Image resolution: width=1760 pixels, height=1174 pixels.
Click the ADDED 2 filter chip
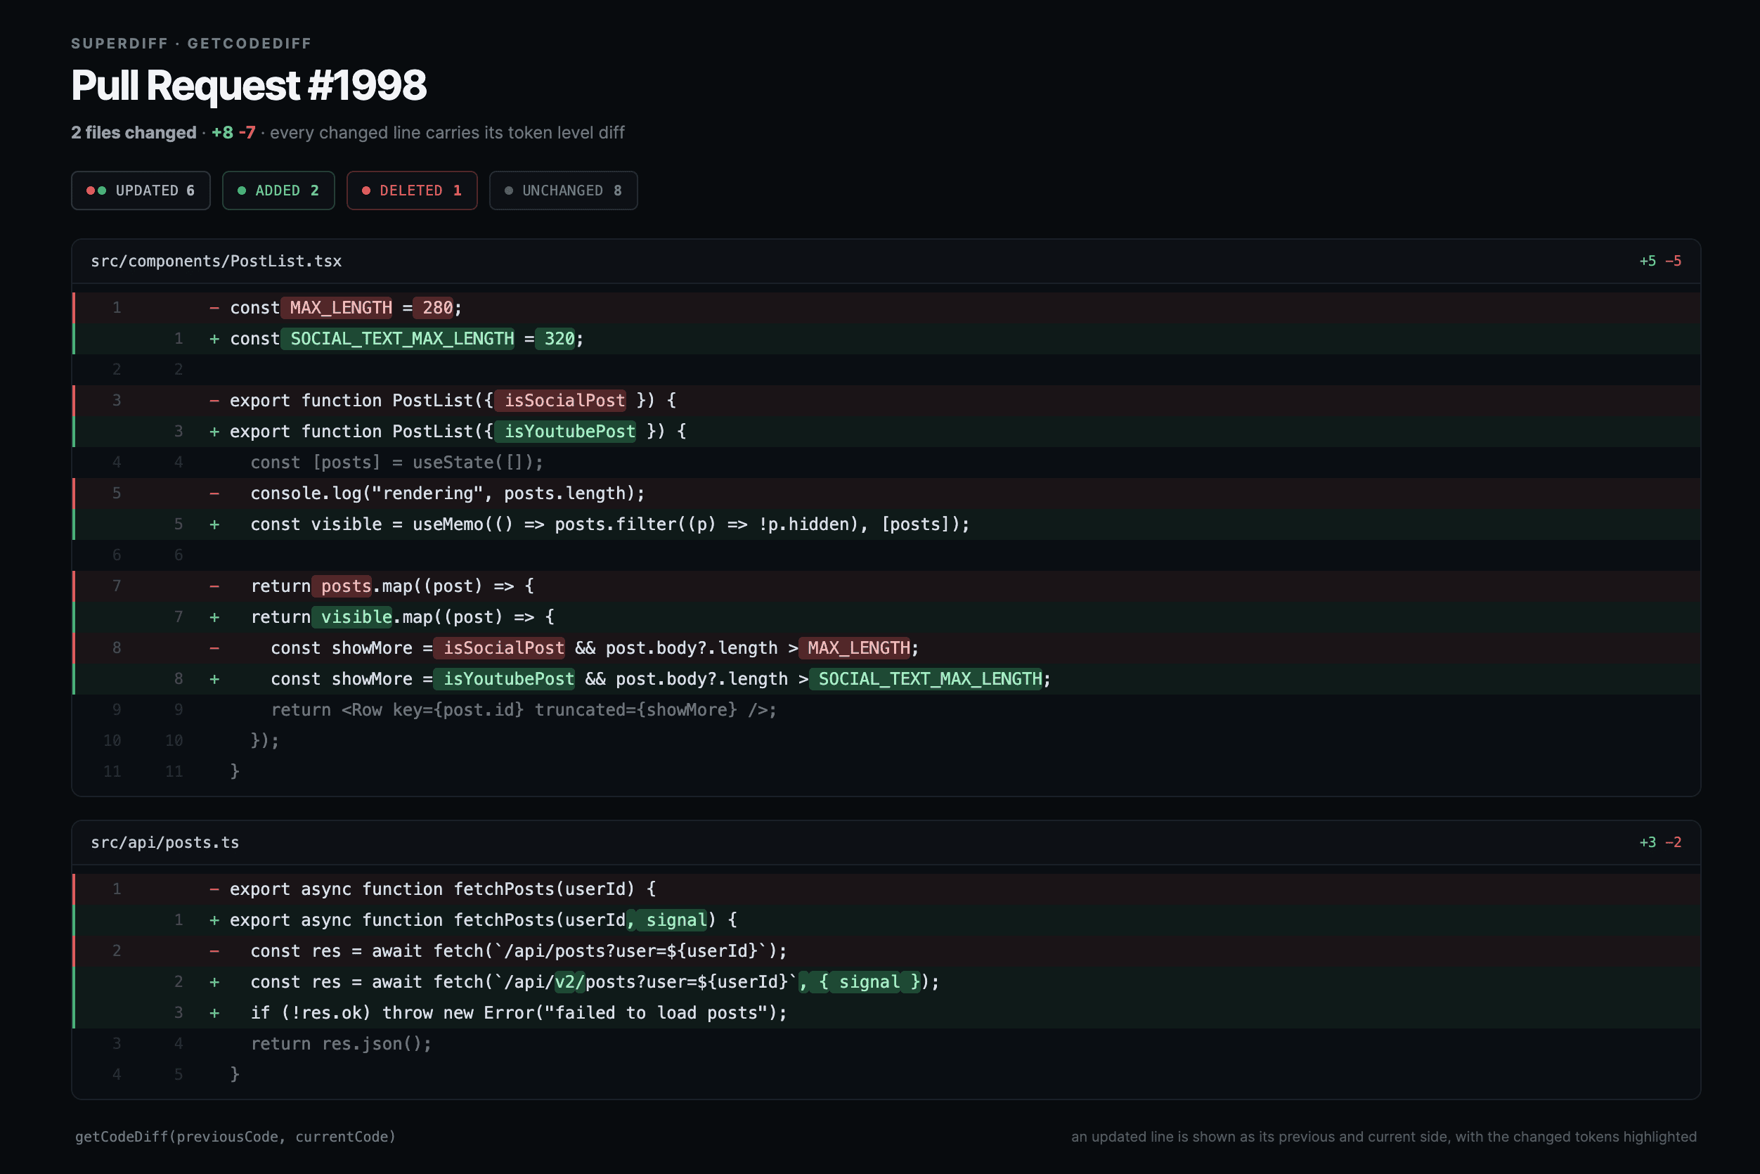278,191
